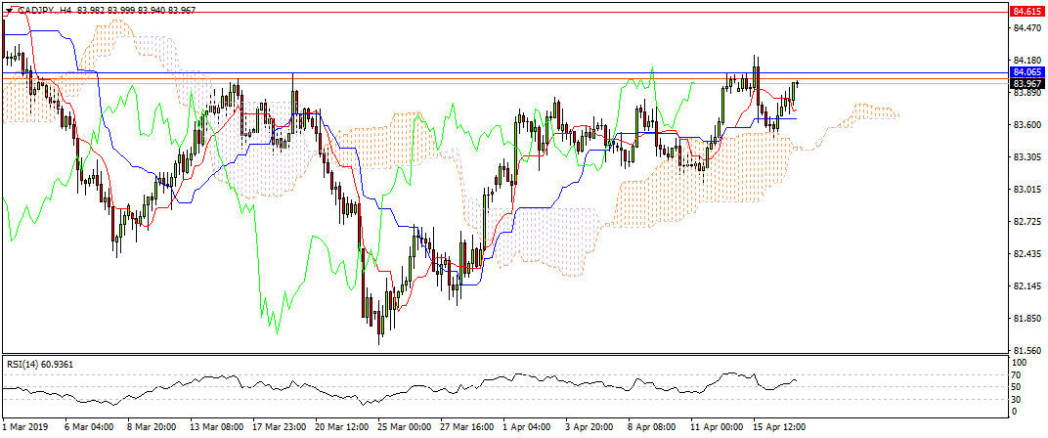Click the RSI(14) 60.9361 indicator label
This screenshot has width=1048, height=438.
click(x=38, y=364)
